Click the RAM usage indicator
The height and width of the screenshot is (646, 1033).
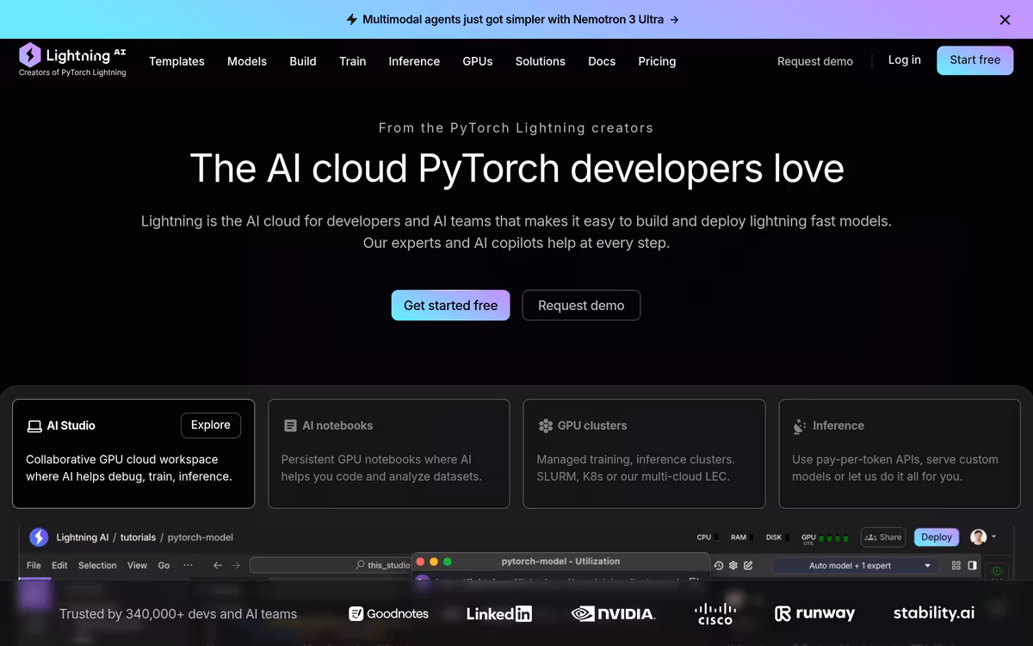click(x=741, y=537)
